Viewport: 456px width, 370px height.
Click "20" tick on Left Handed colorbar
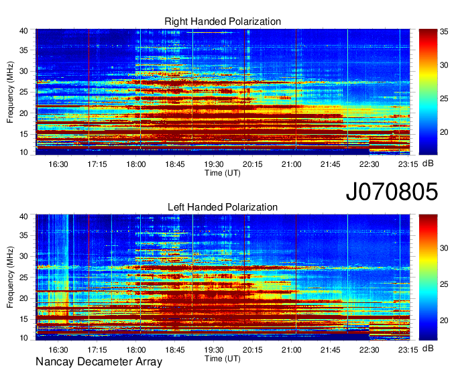pyautogui.click(x=444, y=320)
